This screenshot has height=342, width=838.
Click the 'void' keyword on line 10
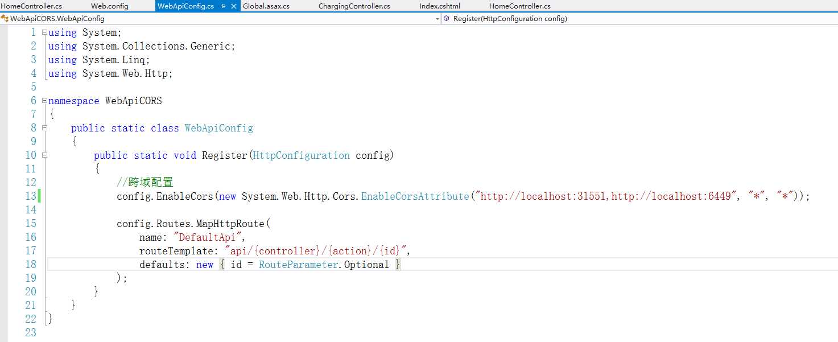click(185, 155)
